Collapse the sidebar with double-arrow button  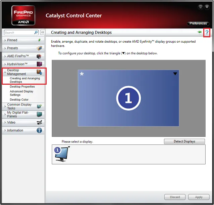pyautogui.click(x=43, y=33)
